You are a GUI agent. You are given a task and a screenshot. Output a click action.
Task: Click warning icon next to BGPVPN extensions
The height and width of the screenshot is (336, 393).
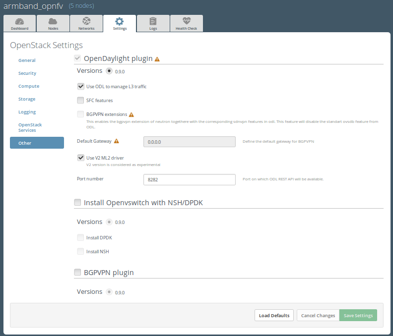tap(131, 114)
